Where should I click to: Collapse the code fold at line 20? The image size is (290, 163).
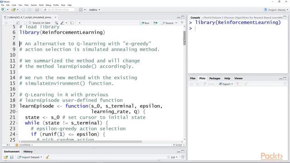click(x=17, y=112)
